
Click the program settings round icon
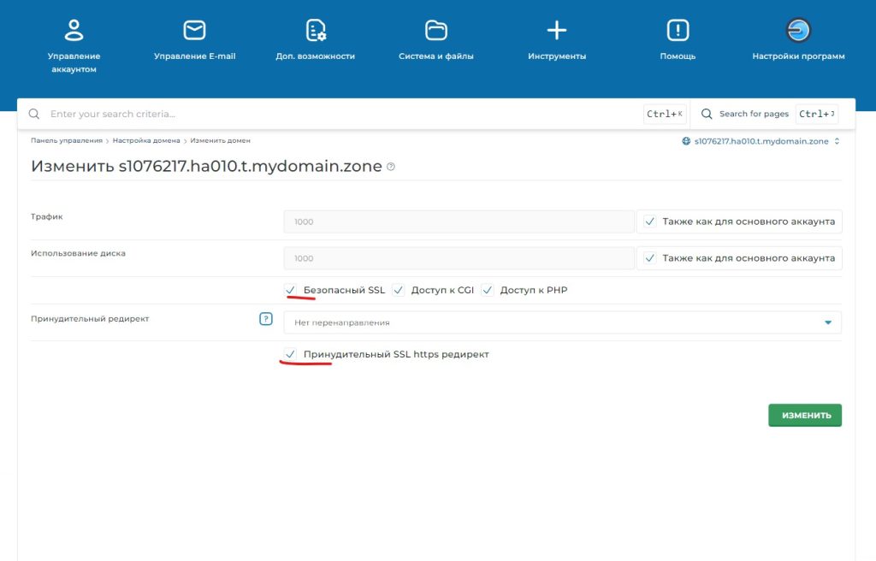tap(798, 31)
